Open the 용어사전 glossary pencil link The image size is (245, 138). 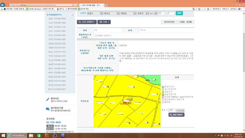tap(57, 100)
